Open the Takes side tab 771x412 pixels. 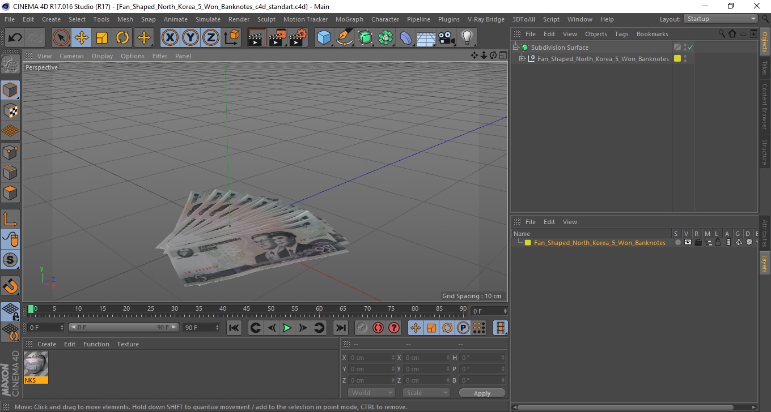(765, 67)
